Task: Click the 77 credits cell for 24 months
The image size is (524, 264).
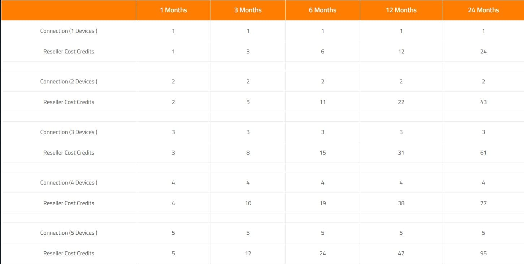Action: [483, 203]
